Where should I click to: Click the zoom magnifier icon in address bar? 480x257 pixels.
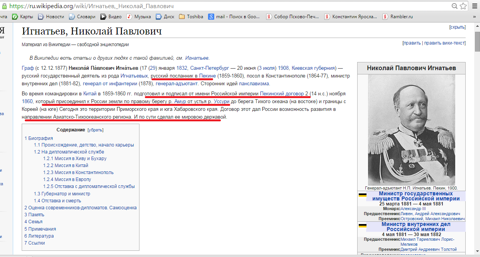pos(454,6)
